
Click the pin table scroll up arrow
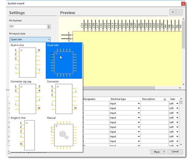[x=181, y=98]
